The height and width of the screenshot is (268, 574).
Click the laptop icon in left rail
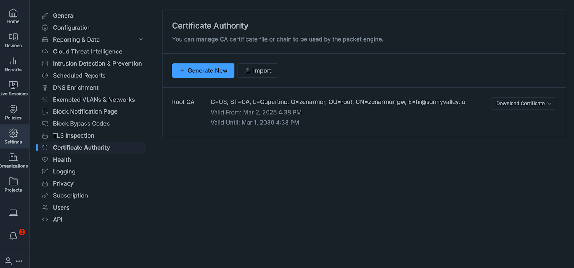[x=13, y=213]
